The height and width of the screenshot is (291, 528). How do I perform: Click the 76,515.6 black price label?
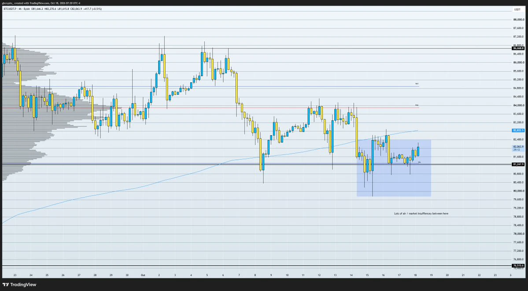click(518, 266)
